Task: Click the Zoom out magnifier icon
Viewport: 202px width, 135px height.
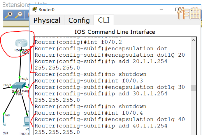Action: tap(19, 15)
